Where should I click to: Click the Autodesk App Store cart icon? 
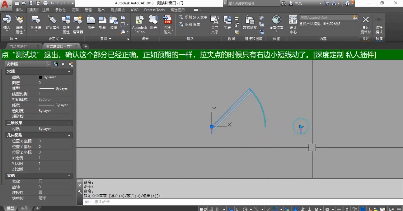pos(326,3)
